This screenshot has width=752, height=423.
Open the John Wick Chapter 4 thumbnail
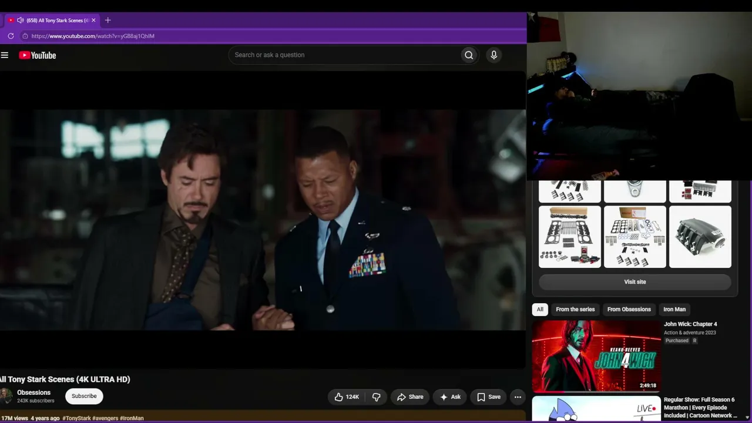tap(596, 356)
